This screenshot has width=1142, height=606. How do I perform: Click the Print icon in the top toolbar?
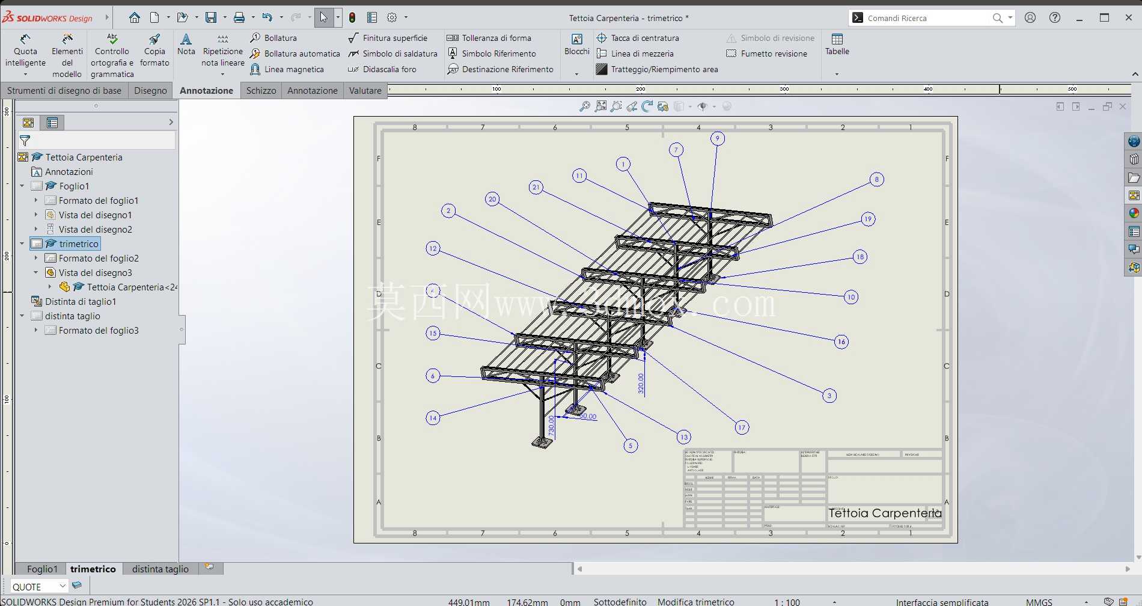click(239, 17)
